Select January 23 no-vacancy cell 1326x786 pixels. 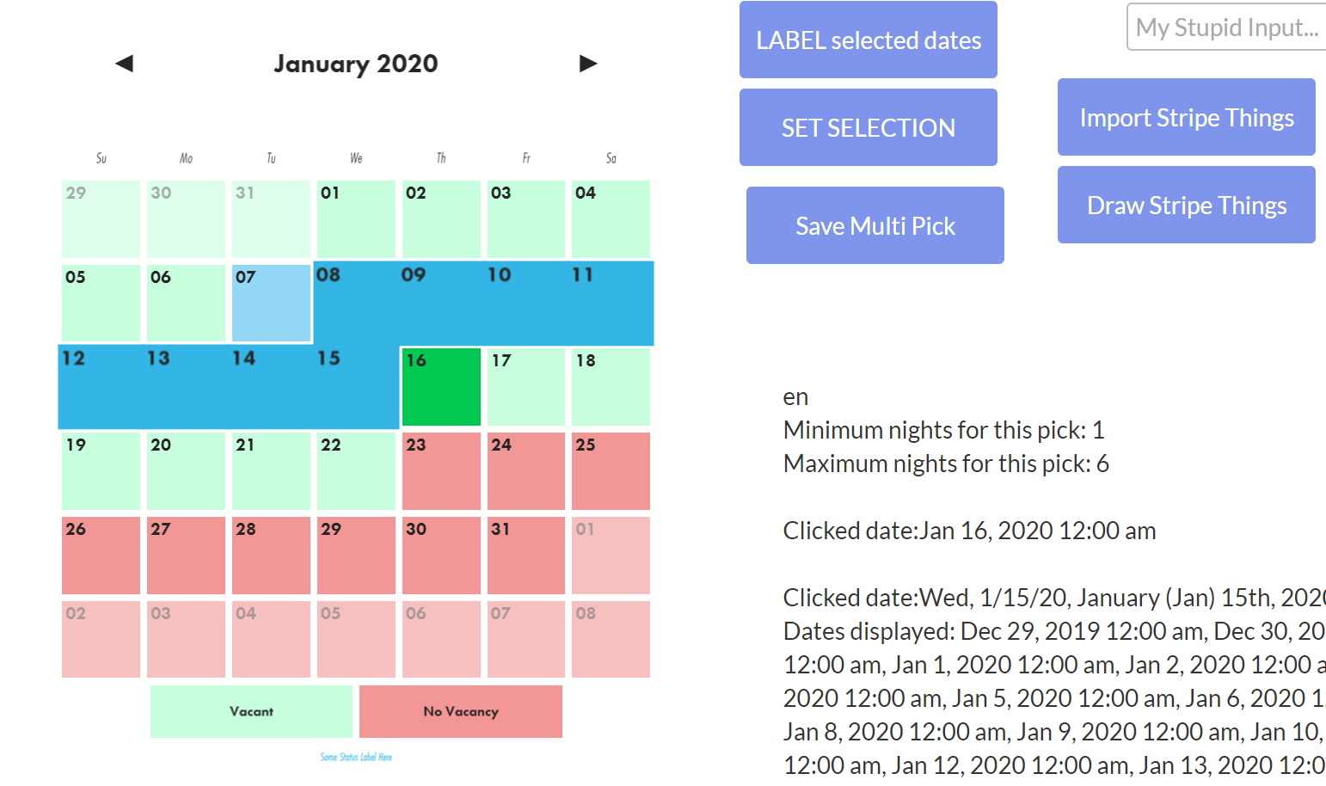point(441,471)
